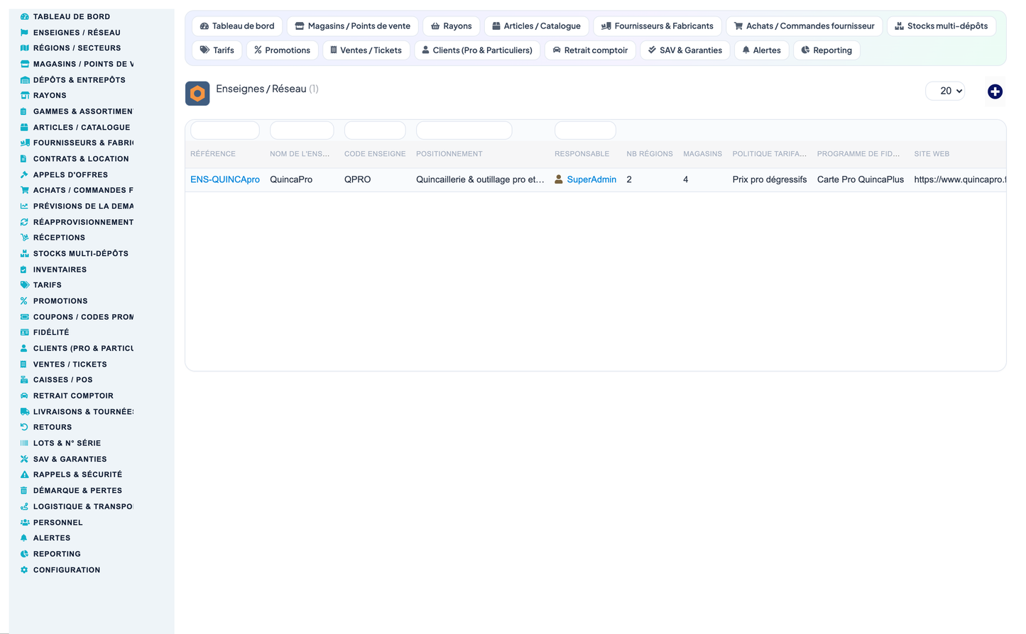This screenshot has width=1026, height=634.
Task: Click the Carte Pro QuincaPlus cell
Action: tap(861, 179)
